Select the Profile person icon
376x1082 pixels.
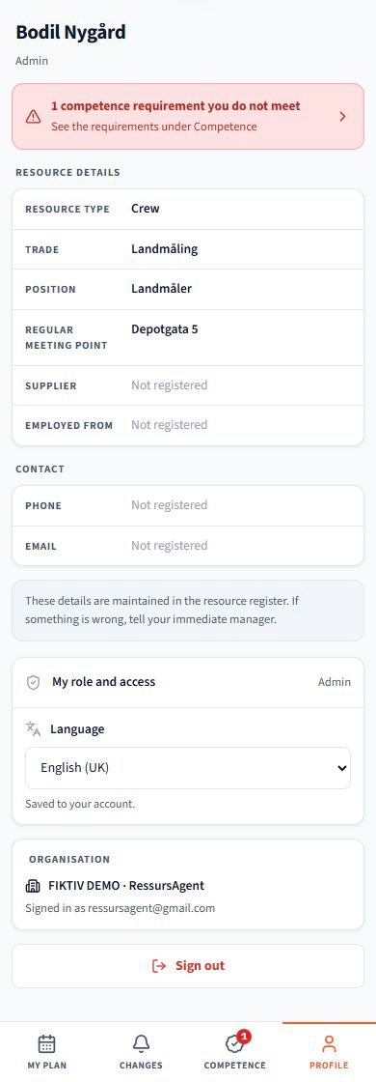pos(329,1042)
